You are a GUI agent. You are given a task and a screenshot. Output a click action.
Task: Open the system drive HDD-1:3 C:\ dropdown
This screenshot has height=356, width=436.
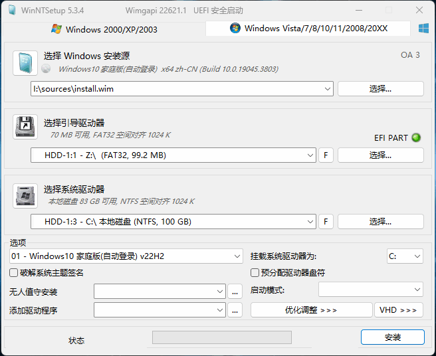coord(310,221)
